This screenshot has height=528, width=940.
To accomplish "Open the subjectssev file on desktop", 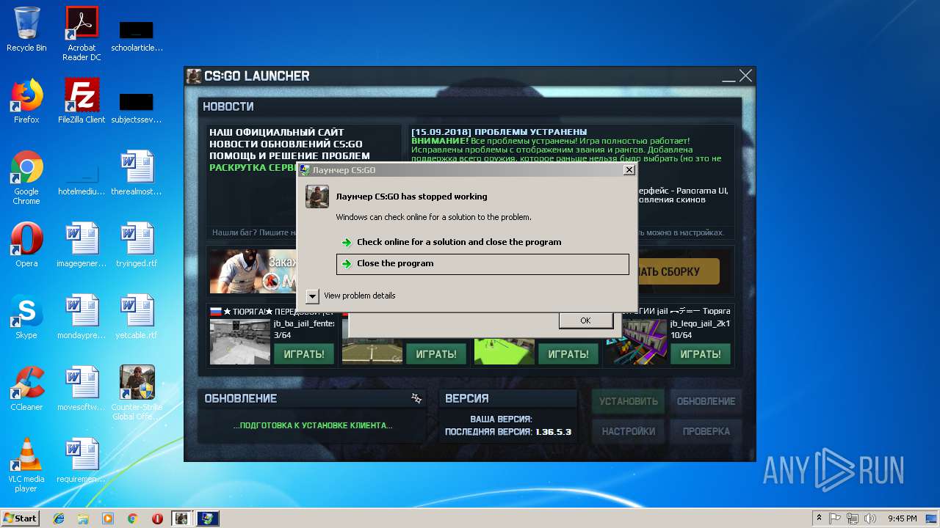I will coord(137,107).
